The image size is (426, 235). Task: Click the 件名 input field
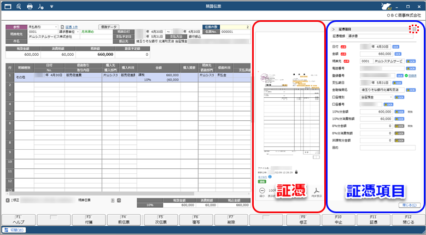click(70, 41)
